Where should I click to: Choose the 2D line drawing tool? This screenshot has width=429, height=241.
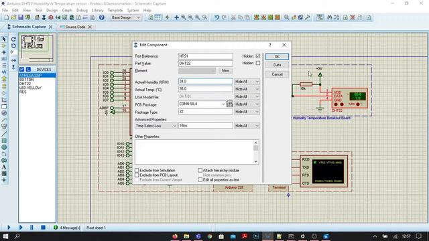(4, 134)
